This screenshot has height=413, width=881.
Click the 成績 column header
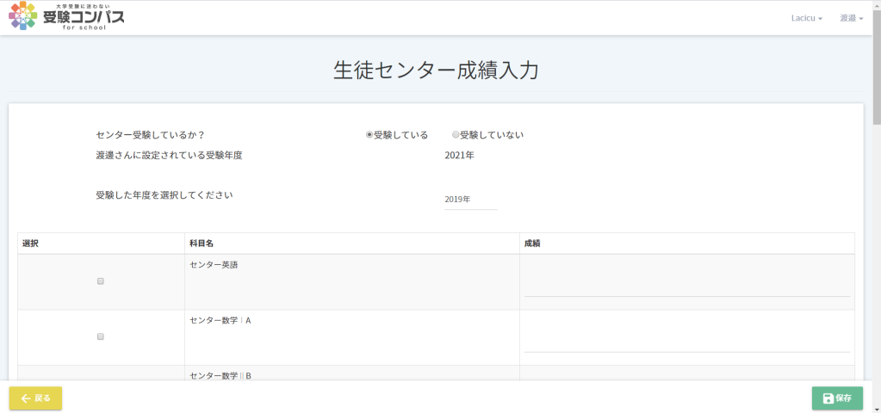pyautogui.click(x=532, y=243)
